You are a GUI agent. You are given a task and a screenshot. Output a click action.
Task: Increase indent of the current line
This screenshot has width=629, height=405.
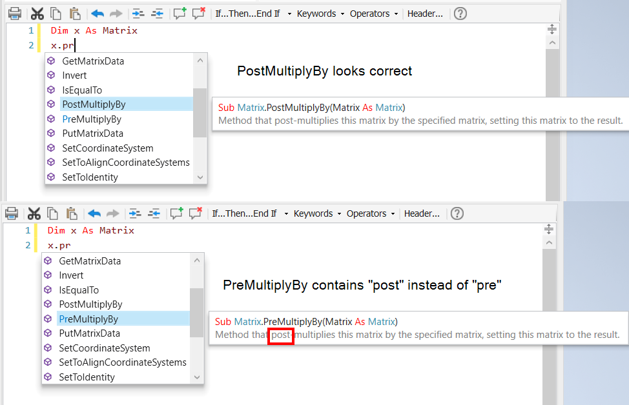point(138,13)
